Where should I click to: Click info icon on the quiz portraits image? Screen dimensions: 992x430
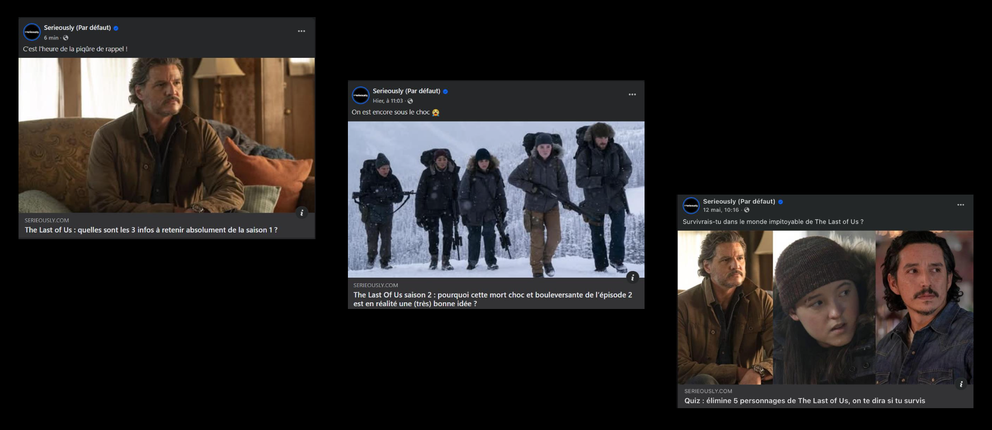961,384
